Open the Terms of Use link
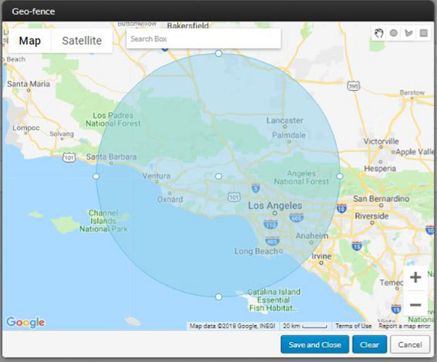The image size is (437, 362). coord(354,326)
